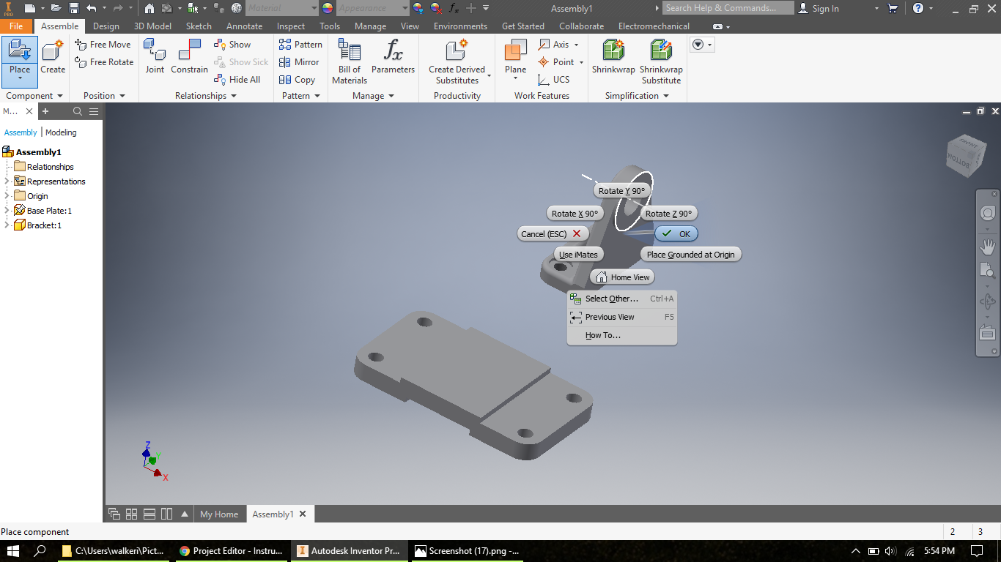The height and width of the screenshot is (562, 1001).
Task: Open the Constrain tool
Action: coord(189,57)
